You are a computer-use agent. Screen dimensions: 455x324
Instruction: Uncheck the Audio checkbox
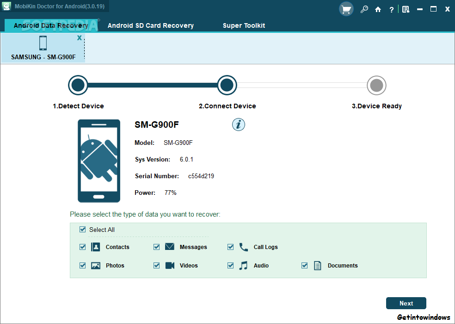[231, 266]
